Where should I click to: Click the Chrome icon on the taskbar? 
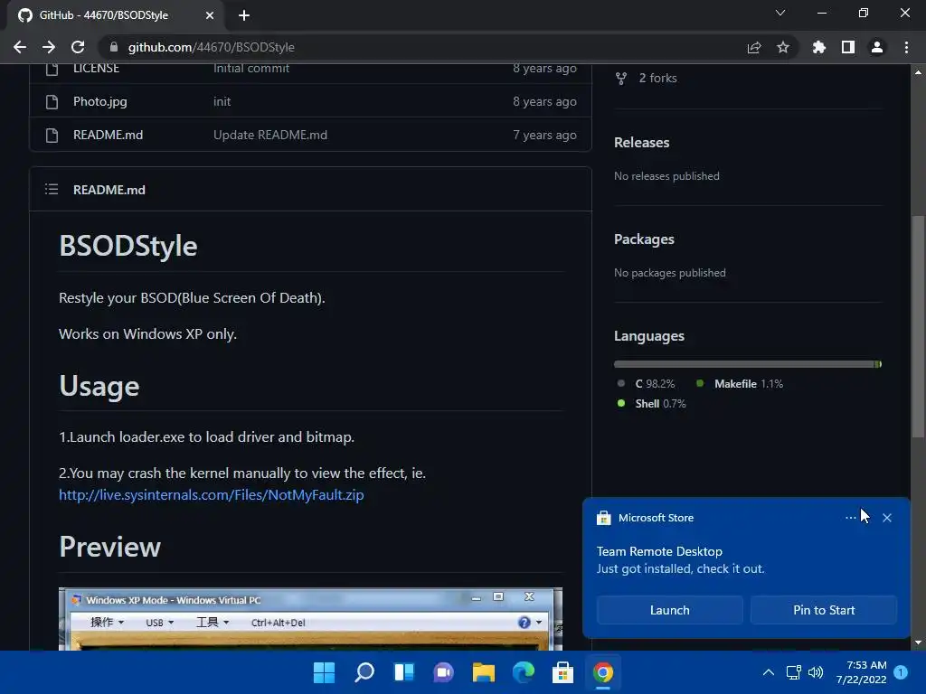603,672
